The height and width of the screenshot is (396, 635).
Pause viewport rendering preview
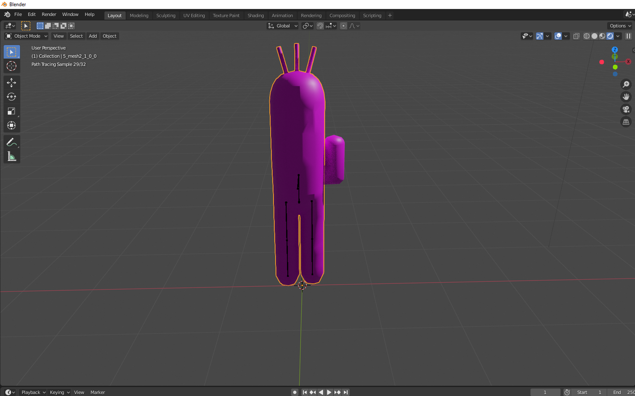click(628, 36)
